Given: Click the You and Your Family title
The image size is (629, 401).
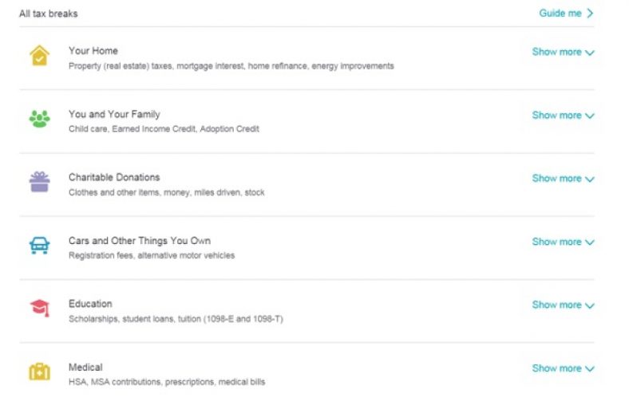Looking at the screenshot, I should [x=114, y=114].
